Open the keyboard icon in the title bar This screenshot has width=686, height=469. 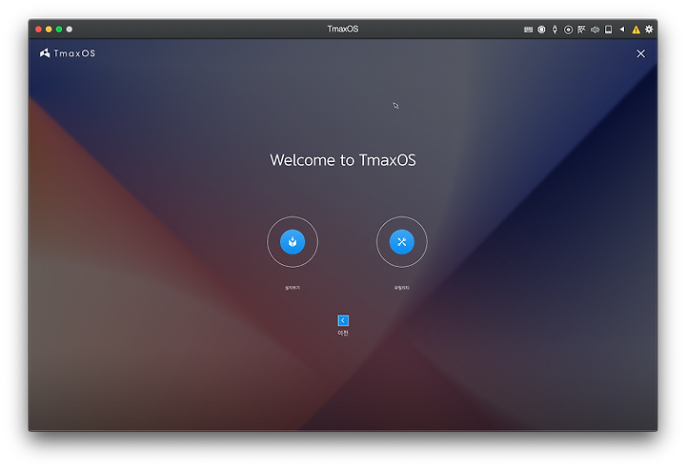(x=528, y=30)
